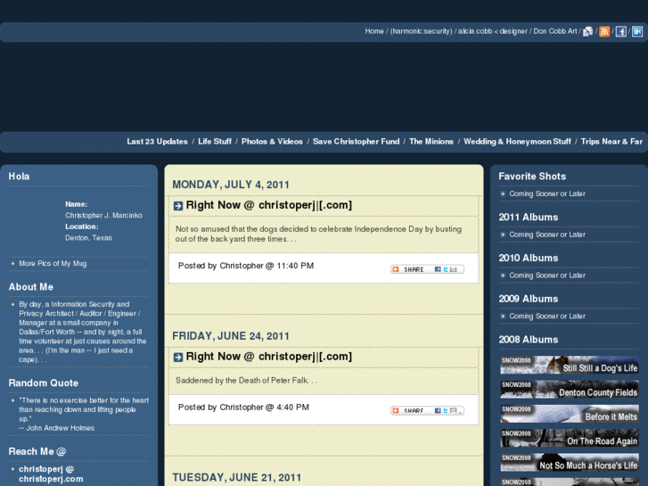The width and height of the screenshot is (648, 486).
Task: Click the Friday, June 24, 2011 date heading
Action: pos(231,336)
